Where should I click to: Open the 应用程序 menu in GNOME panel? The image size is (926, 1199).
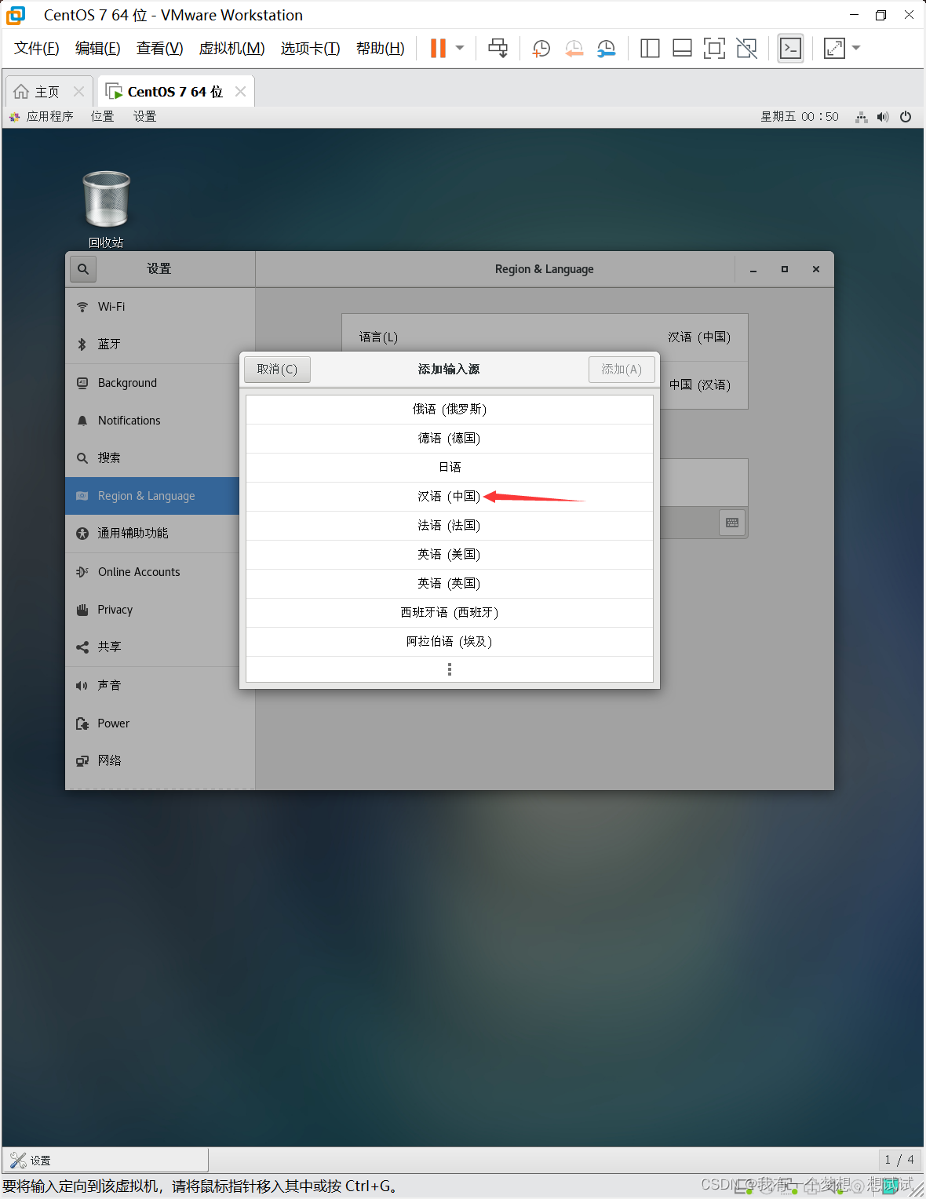(42, 117)
